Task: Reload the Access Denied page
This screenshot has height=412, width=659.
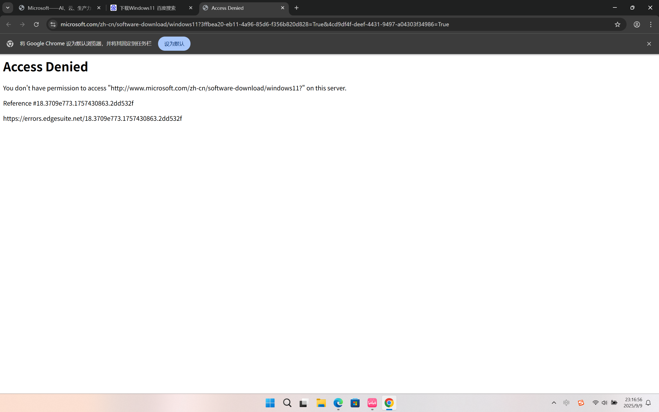Action: pyautogui.click(x=36, y=24)
